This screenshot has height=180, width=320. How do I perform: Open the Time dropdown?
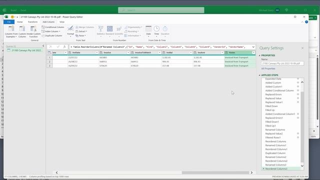(156, 31)
